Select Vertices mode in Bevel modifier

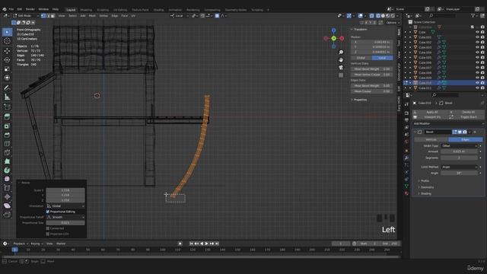431,139
